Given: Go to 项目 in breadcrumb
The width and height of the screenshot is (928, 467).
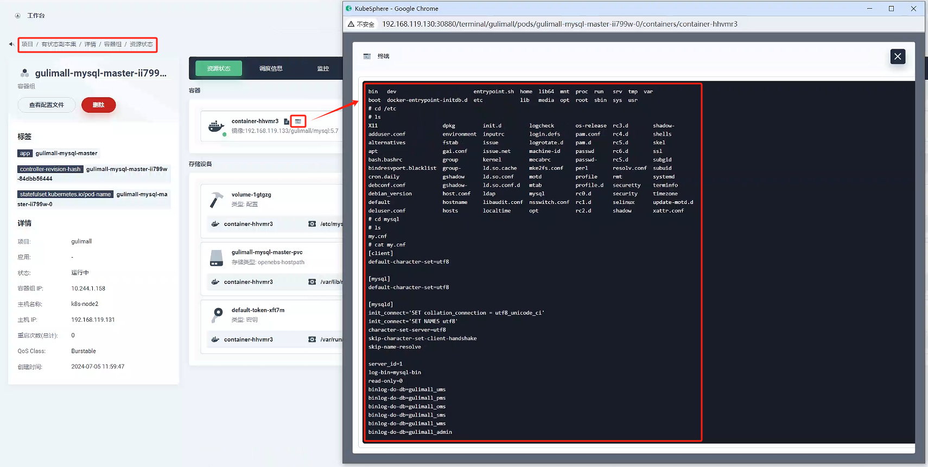Looking at the screenshot, I should pos(27,44).
